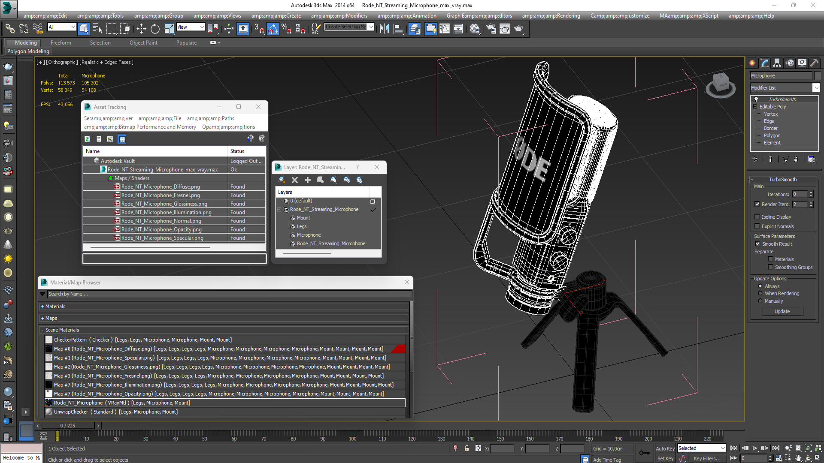Switch to the Freeform ribbon tab

pos(61,43)
